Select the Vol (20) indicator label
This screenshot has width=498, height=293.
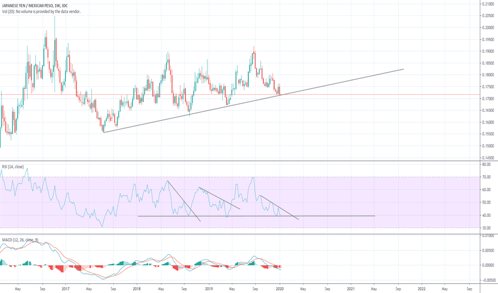(x=41, y=11)
